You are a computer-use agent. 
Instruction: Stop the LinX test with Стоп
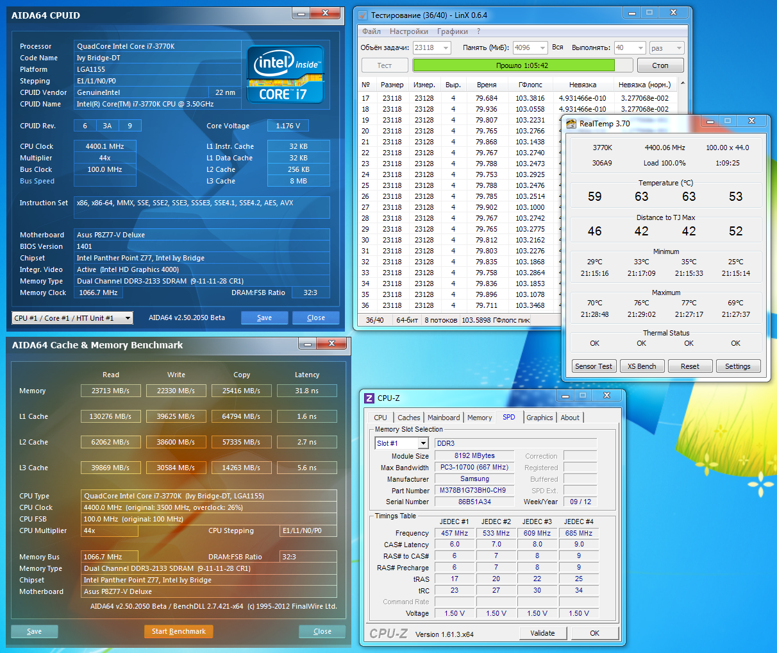click(x=660, y=65)
